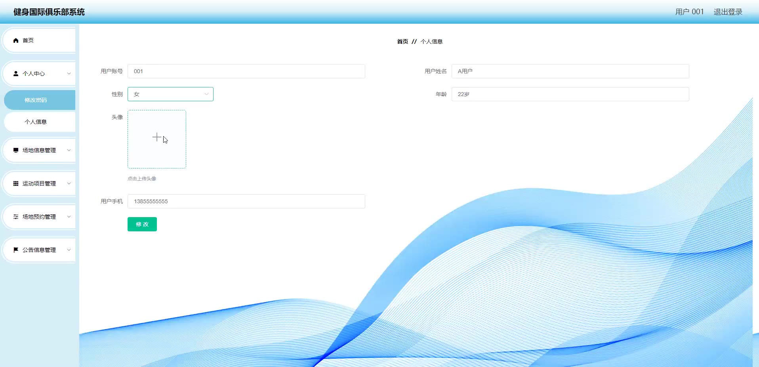Expand the 场地信息管理 chevron
The height and width of the screenshot is (367, 759).
[x=69, y=150]
